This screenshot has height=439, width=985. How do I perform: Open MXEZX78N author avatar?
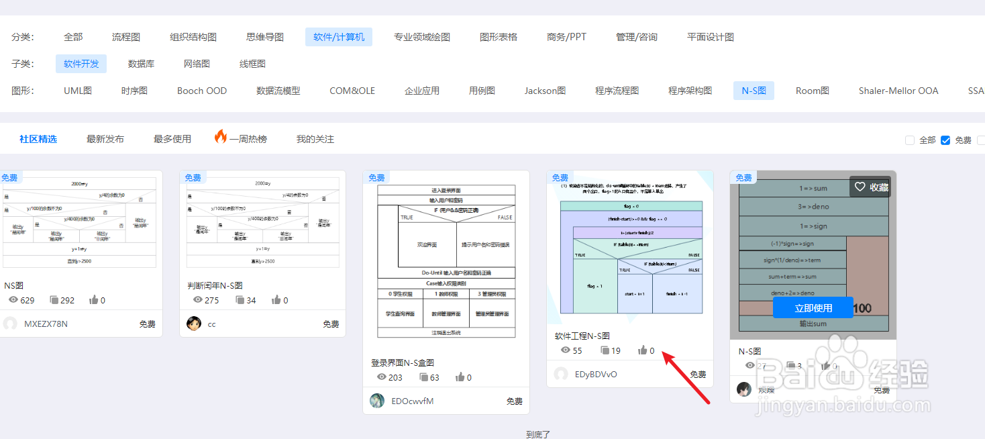(x=10, y=324)
